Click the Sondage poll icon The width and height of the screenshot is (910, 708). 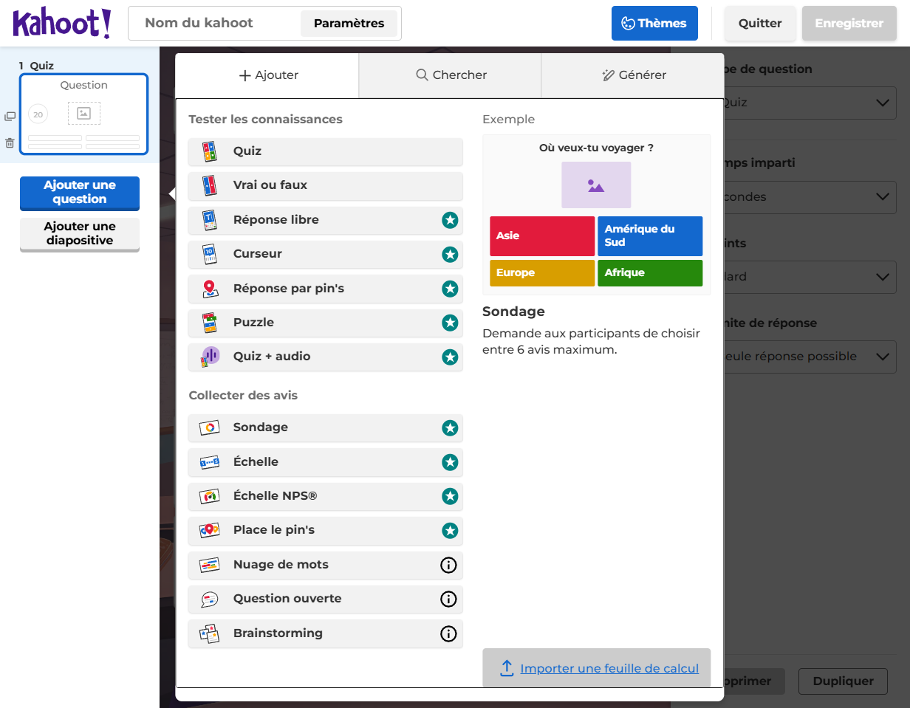[210, 427]
